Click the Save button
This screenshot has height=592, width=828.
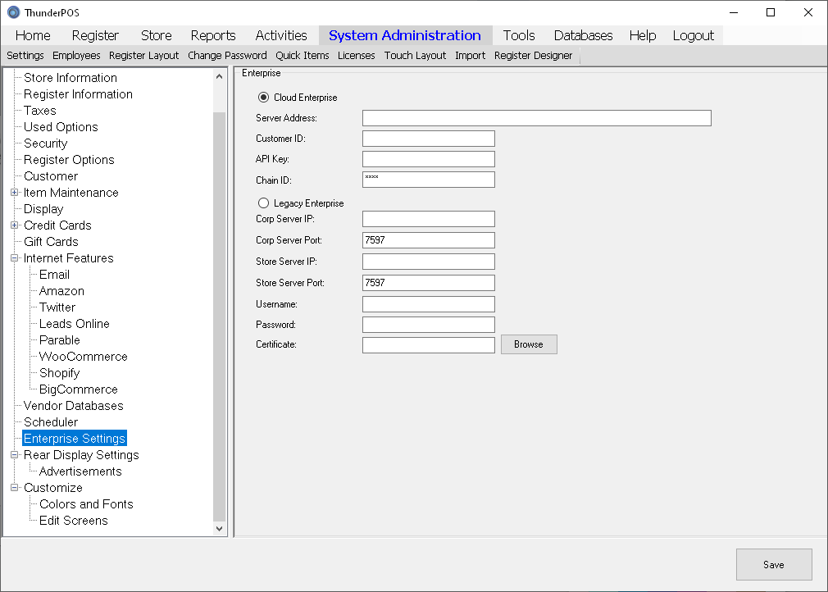773,564
